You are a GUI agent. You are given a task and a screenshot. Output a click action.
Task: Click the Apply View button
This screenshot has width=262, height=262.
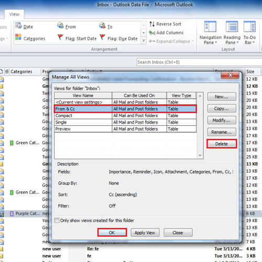(x=145, y=233)
